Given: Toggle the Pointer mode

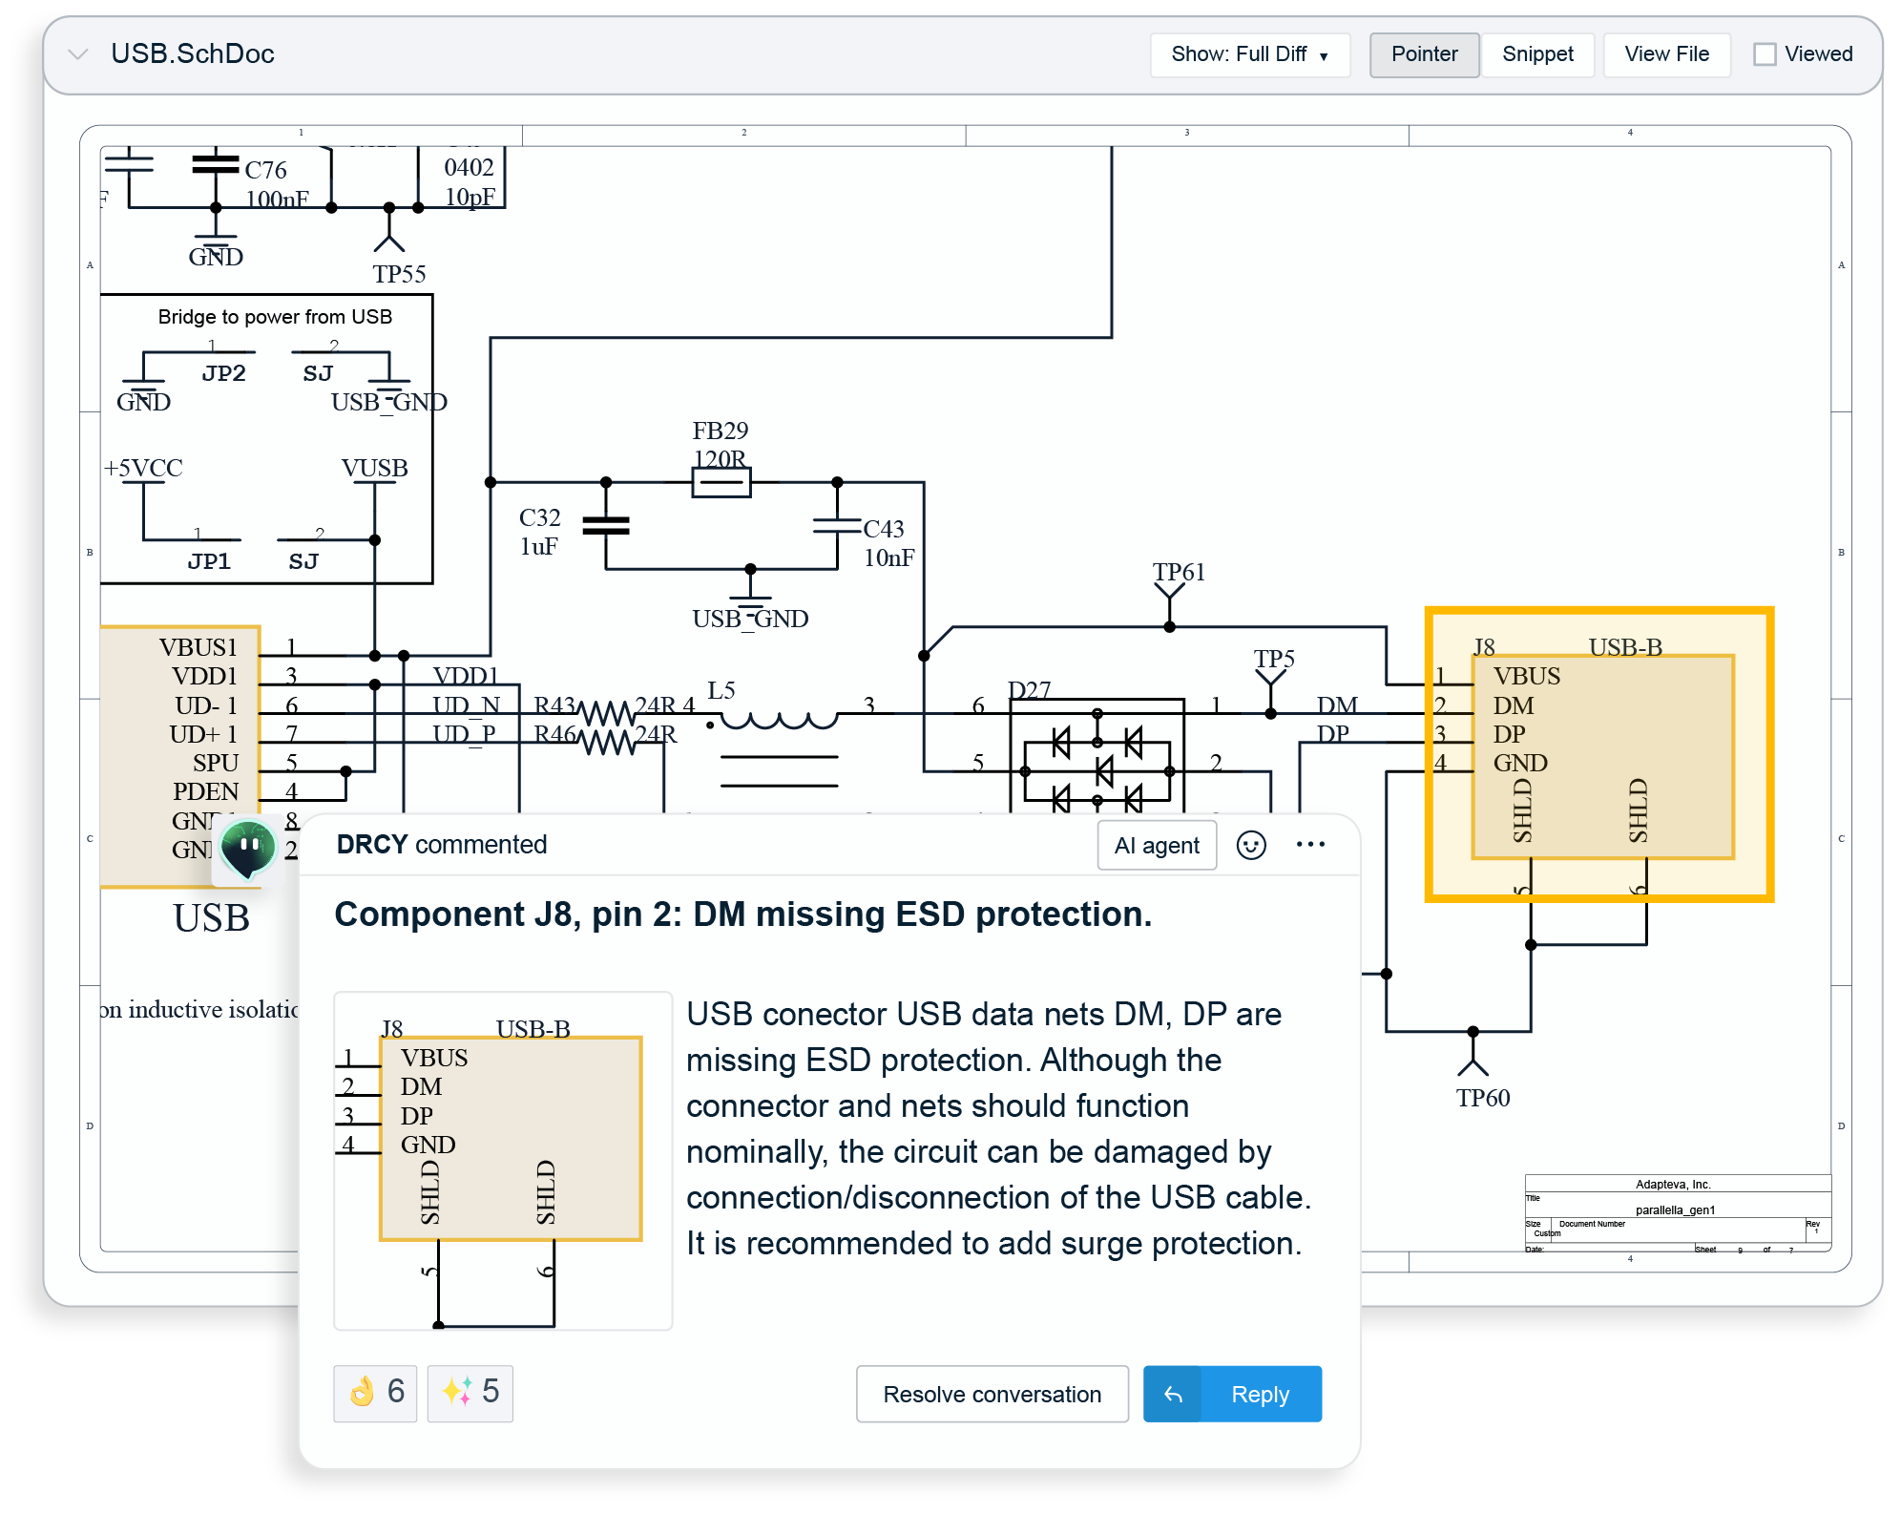Looking at the screenshot, I should [x=1424, y=54].
